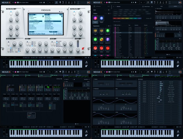
Task: Click the Master FX node in mixer window
Action: [x=31, y=115]
